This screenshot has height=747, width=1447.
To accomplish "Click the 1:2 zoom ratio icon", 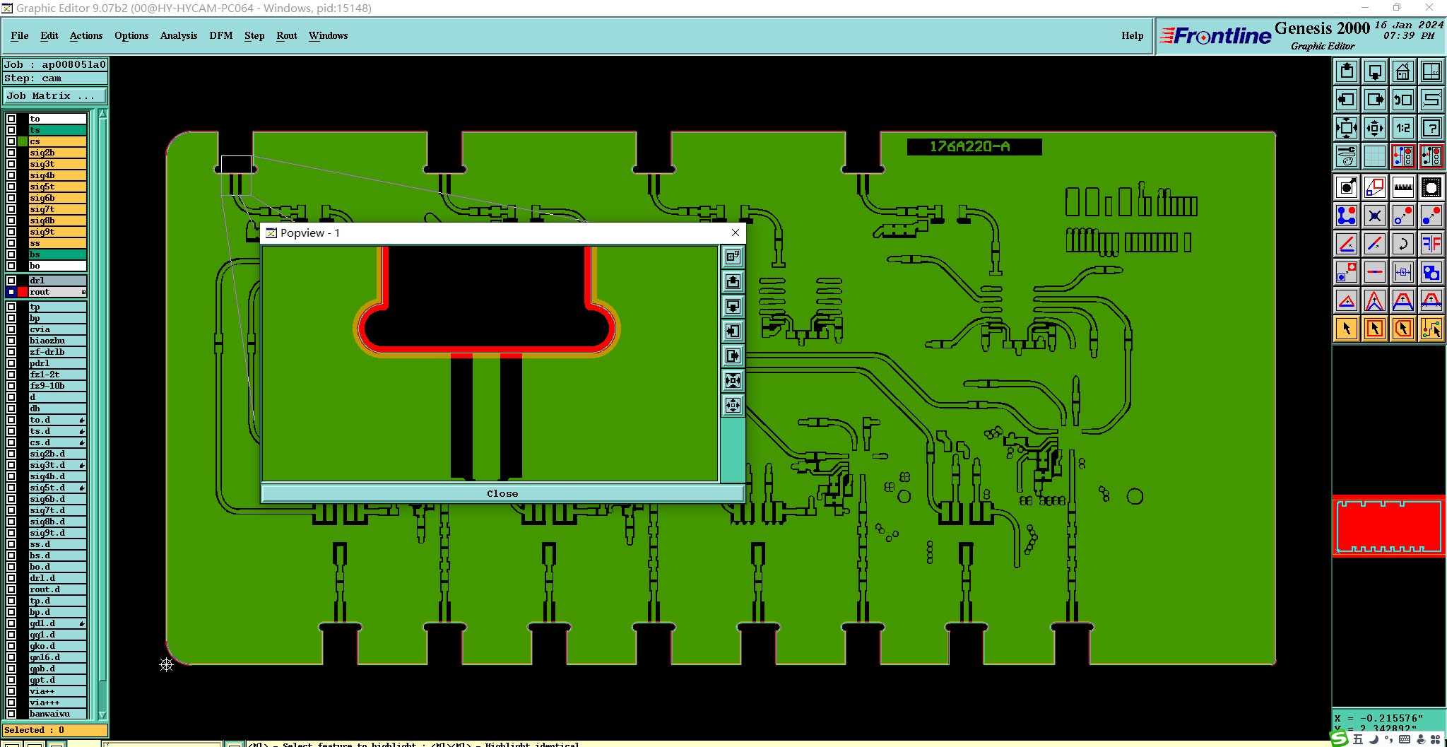I will coord(1402,128).
